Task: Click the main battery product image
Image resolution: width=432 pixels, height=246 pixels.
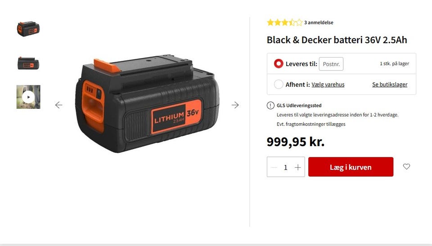Action: 147,103
